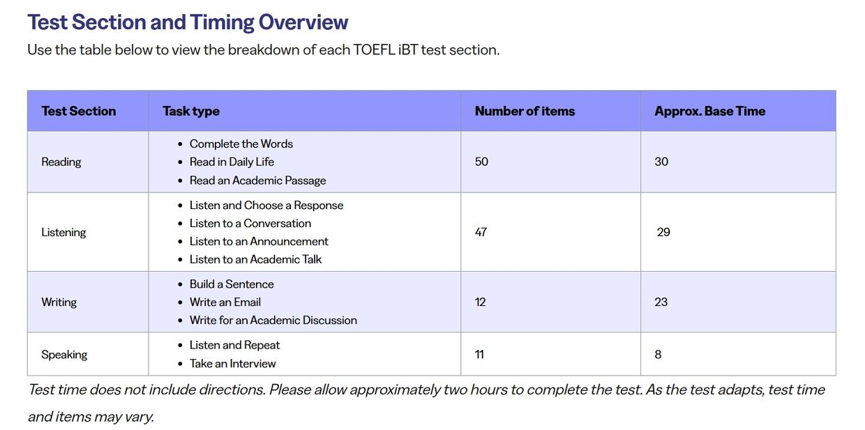865x430 pixels.
Task: Click Write for an Academic Discussion item
Action: tap(273, 320)
